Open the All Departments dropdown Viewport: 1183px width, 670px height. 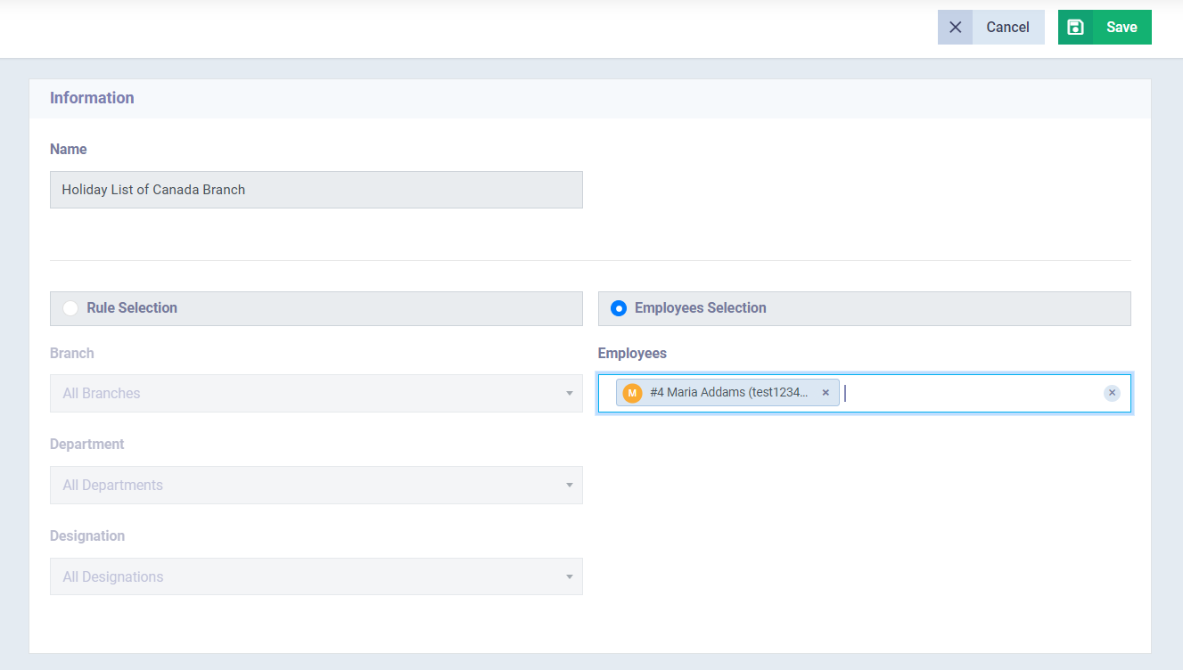click(x=303, y=486)
